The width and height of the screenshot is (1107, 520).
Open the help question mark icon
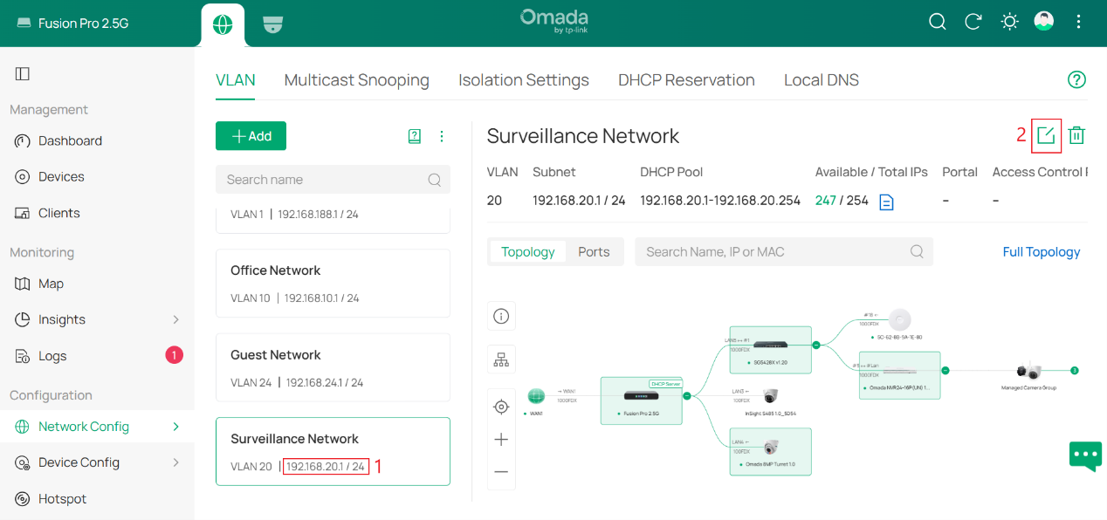(1077, 80)
